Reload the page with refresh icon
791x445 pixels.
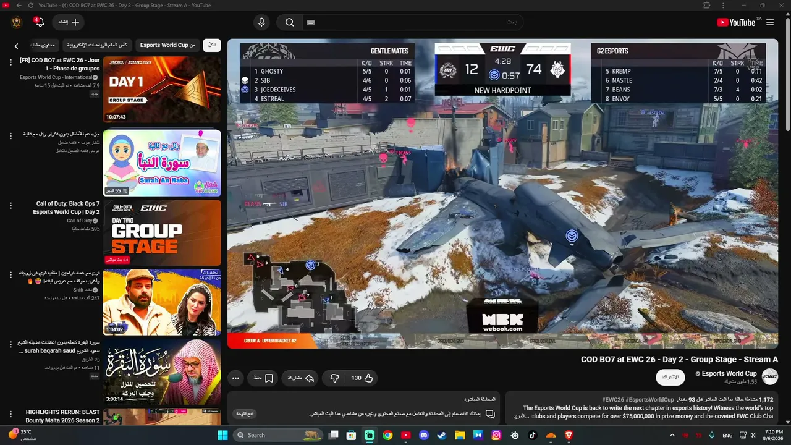tap(32, 6)
